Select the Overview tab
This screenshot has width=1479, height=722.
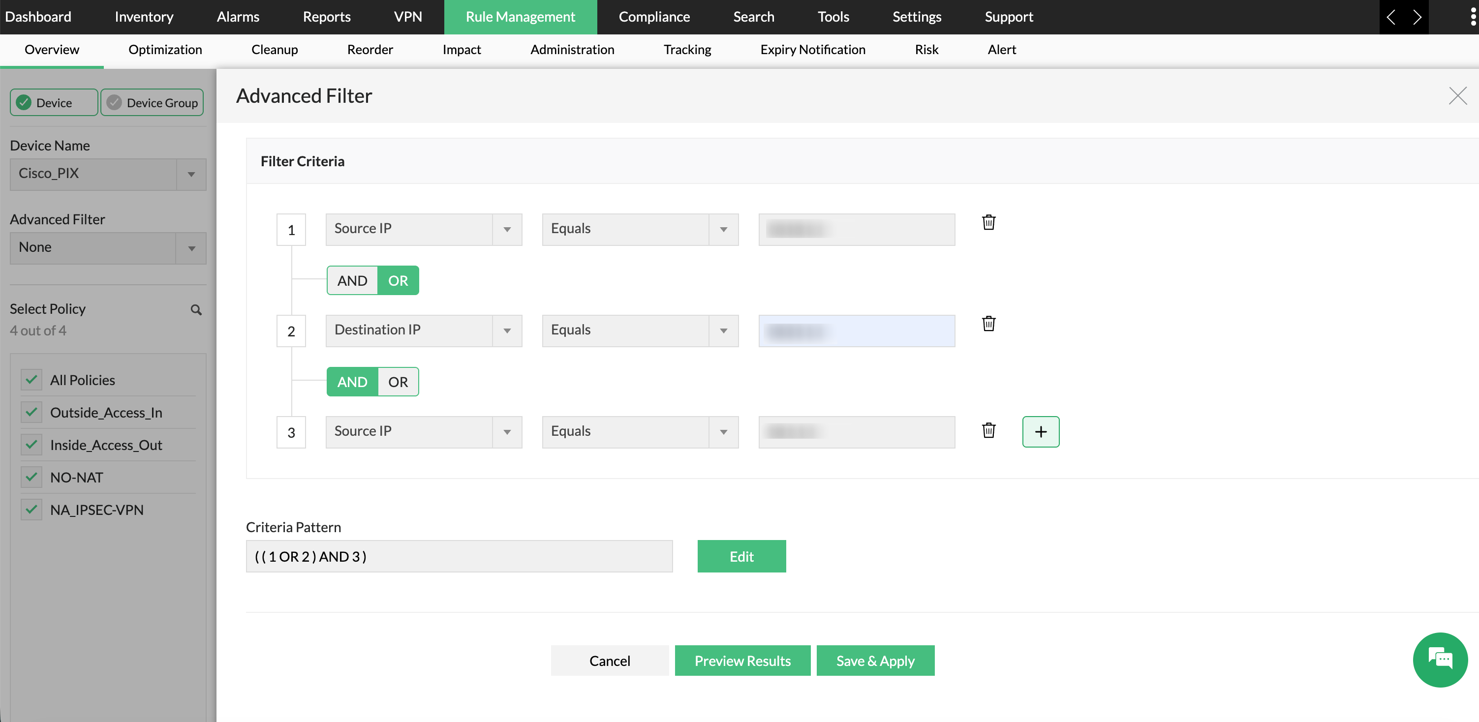(x=52, y=50)
